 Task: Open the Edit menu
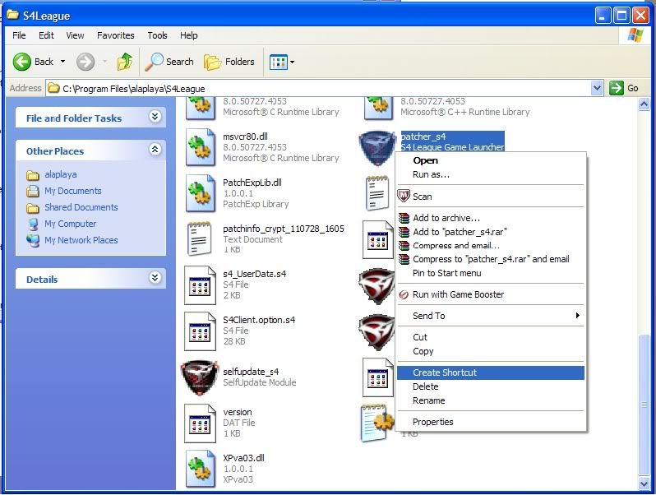(x=46, y=35)
